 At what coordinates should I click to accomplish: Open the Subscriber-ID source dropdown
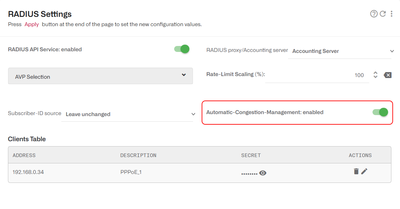tap(127, 114)
